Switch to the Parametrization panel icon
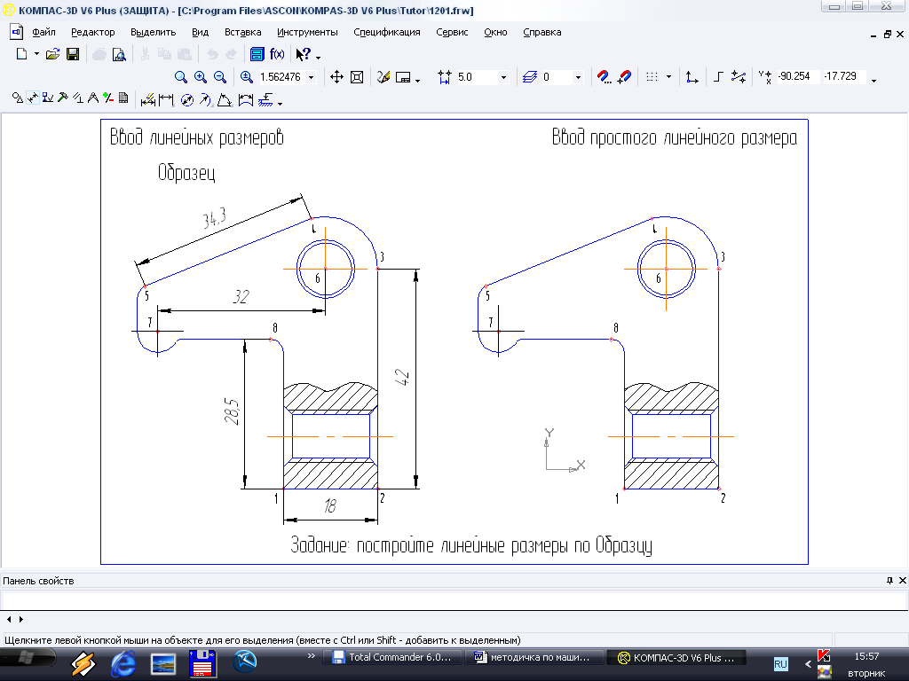Image resolution: width=909 pixels, height=681 pixels. [x=78, y=98]
